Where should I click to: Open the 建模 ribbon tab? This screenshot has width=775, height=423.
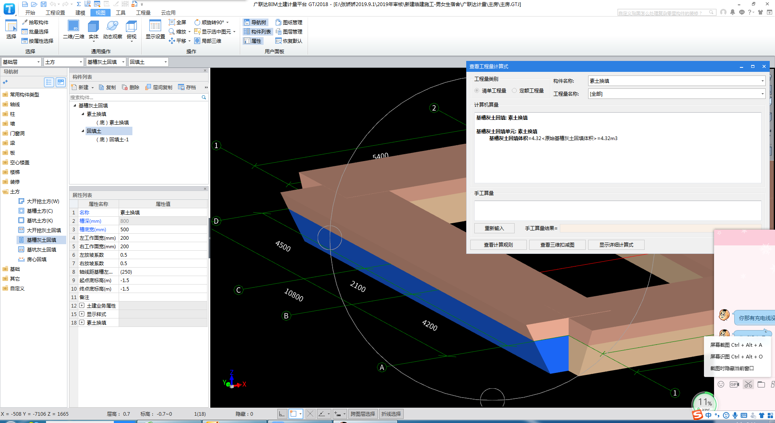tap(80, 13)
